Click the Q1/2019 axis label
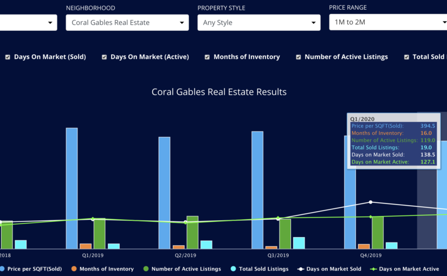 (x=93, y=255)
